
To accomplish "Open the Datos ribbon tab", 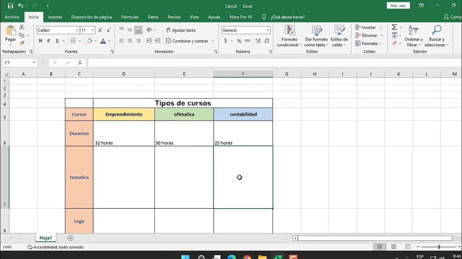I will click(153, 17).
